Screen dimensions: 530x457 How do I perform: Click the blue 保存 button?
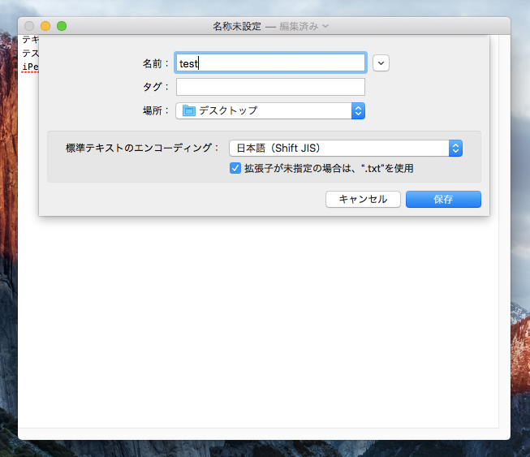[443, 199]
